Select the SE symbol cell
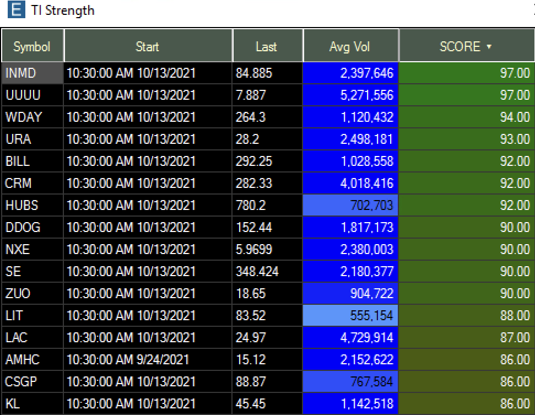535x415 pixels. coord(33,271)
